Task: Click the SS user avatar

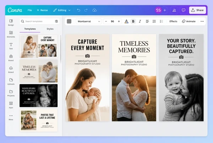Action: (x=158, y=10)
